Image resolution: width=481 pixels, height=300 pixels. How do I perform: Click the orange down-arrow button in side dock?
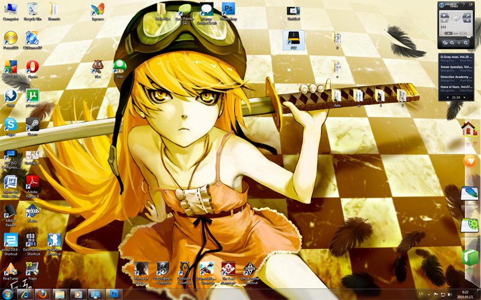[x=470, y=161]
